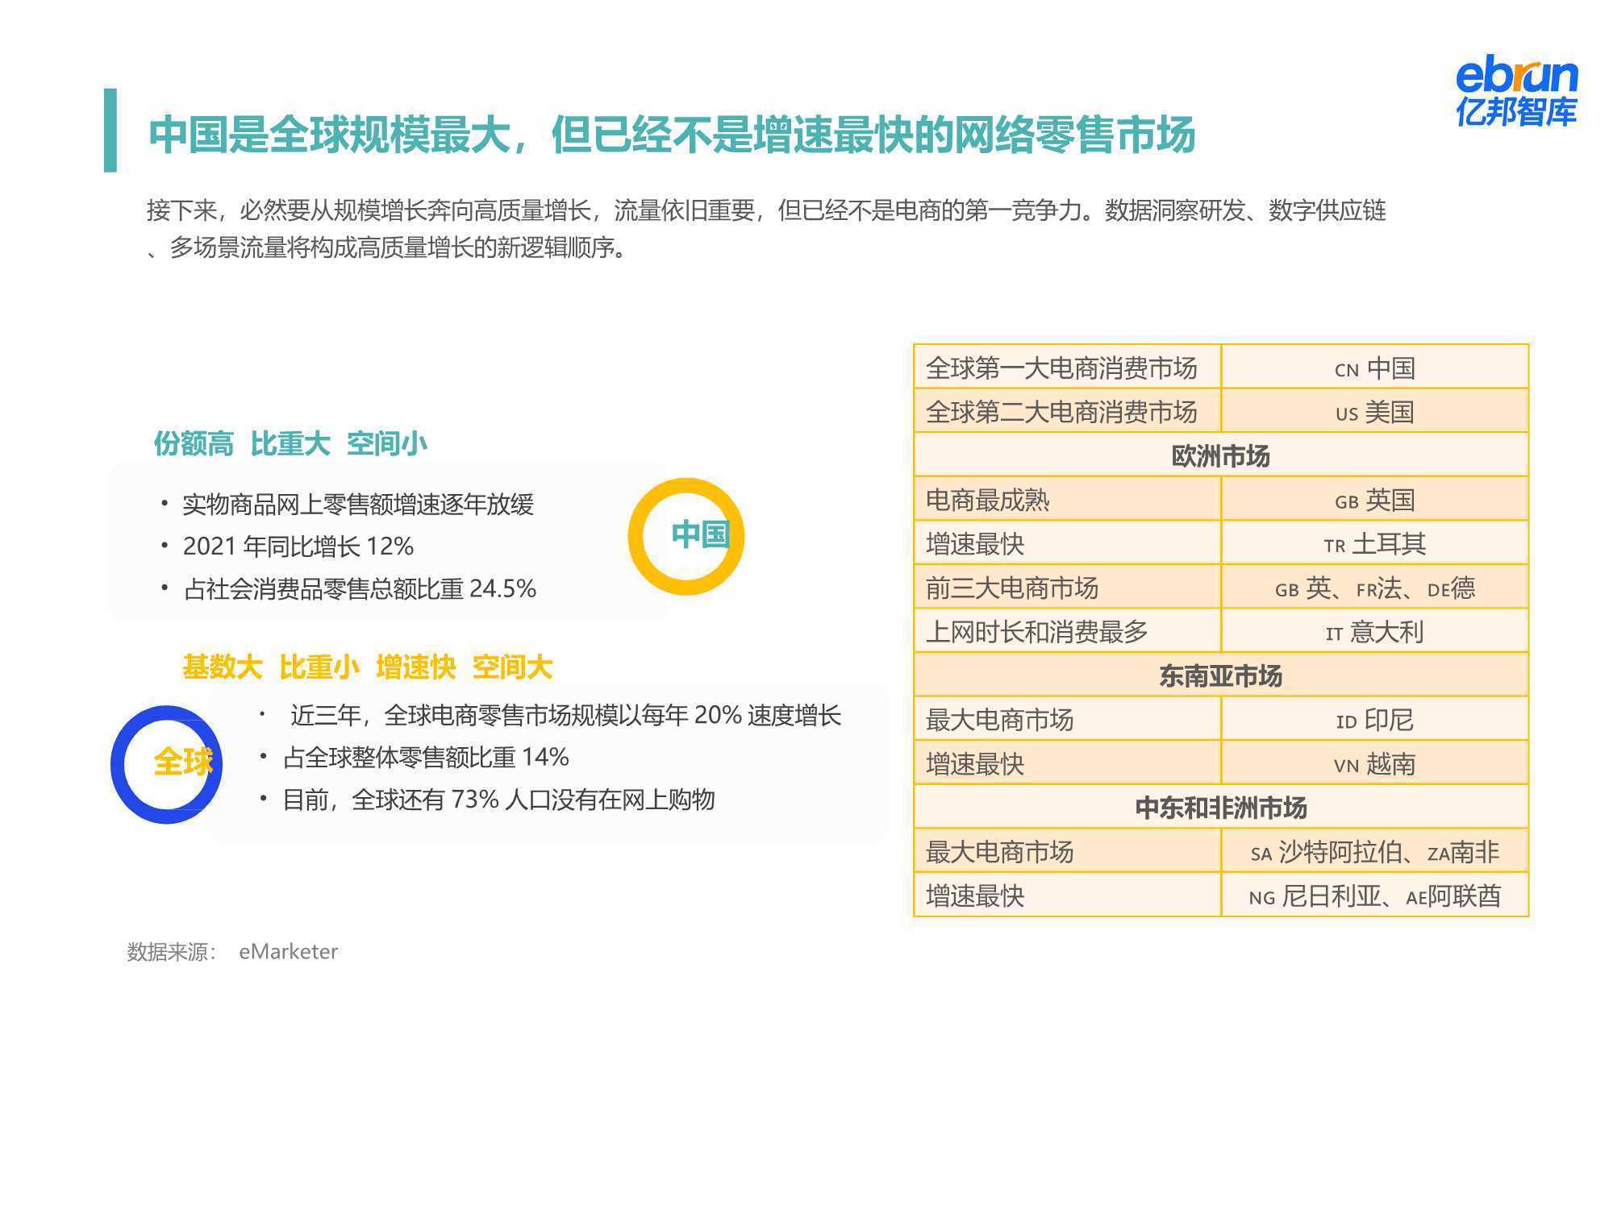Click 最大电商市场 in the Southeast Asia section

point(1067,719)
